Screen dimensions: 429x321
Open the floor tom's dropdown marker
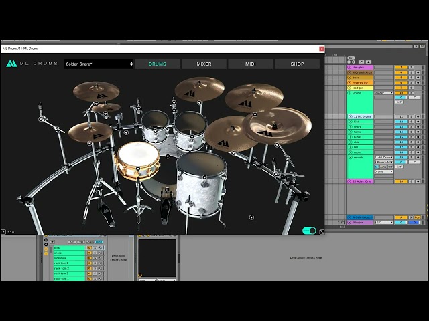(204, 177)
